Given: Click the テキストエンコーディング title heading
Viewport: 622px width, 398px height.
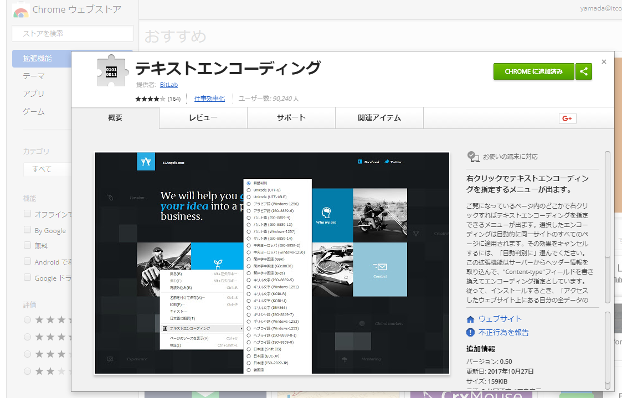Looking at the screenshot, I should [x=228, y=68].
